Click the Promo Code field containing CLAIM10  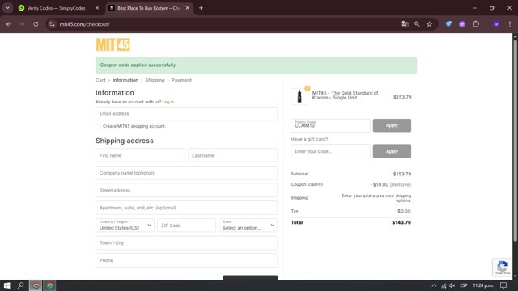[x=330, y=125]
